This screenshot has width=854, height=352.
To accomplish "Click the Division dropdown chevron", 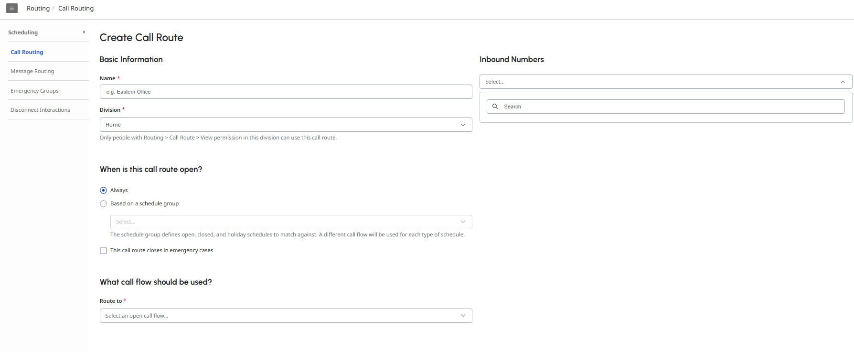I will click(463, 125).
